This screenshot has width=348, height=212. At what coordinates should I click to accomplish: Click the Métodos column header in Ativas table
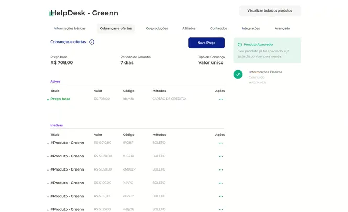coord(159,91)
